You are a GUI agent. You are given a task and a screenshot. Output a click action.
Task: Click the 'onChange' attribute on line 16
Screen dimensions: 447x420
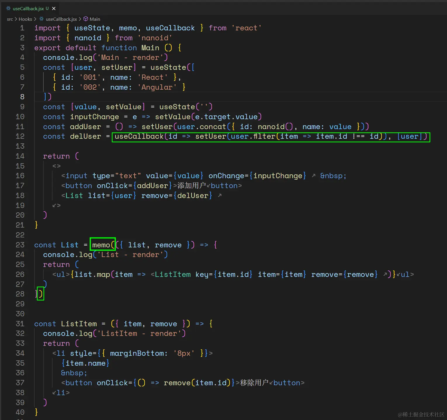coord(226,176)
